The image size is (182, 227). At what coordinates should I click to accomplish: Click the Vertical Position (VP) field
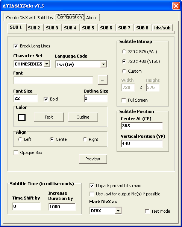(142, 143)
